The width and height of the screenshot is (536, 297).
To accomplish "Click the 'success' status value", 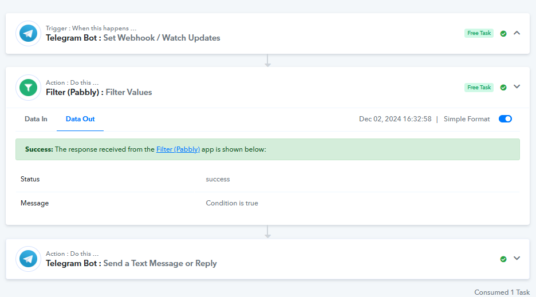I will coord(218,179).
